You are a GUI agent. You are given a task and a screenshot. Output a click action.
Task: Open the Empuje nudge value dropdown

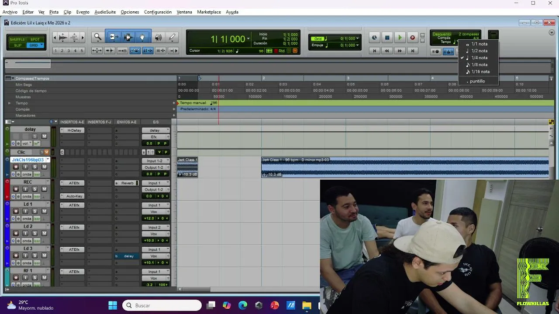pyautogui.click(x=357, y=45)
